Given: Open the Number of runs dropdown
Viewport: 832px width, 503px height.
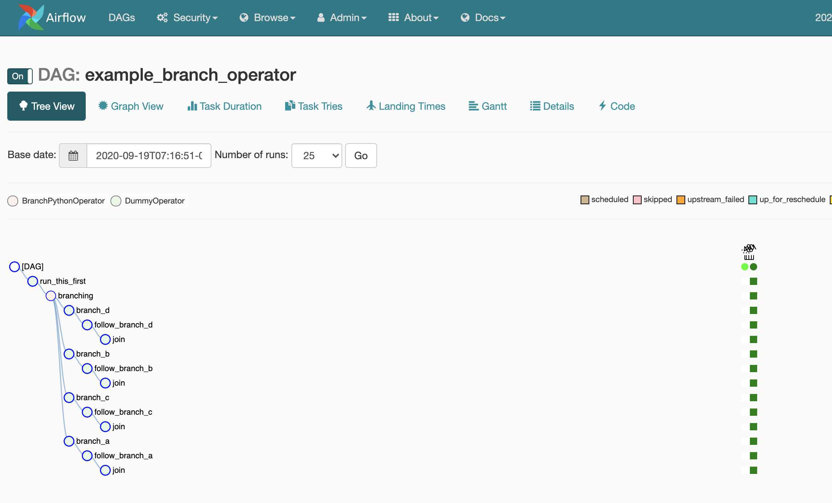Looking at the screenshot, I should pyautogui.click(x=316, y=156).
